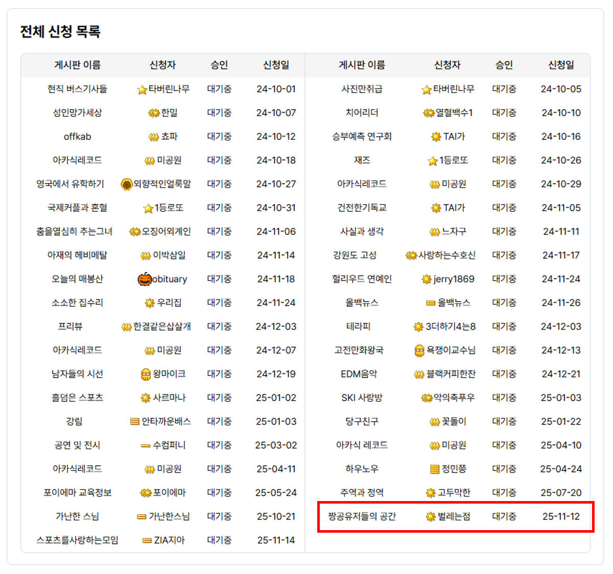Click the flat bar icon next to 수컴퍼니
Viewport: 613px width, 574px height.
146,446
